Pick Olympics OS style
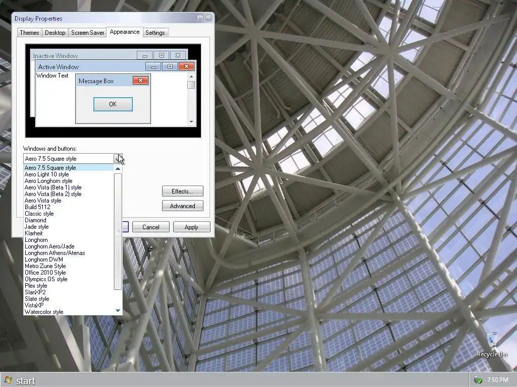Viewport: 517px width, 387px height. [69, 279]
